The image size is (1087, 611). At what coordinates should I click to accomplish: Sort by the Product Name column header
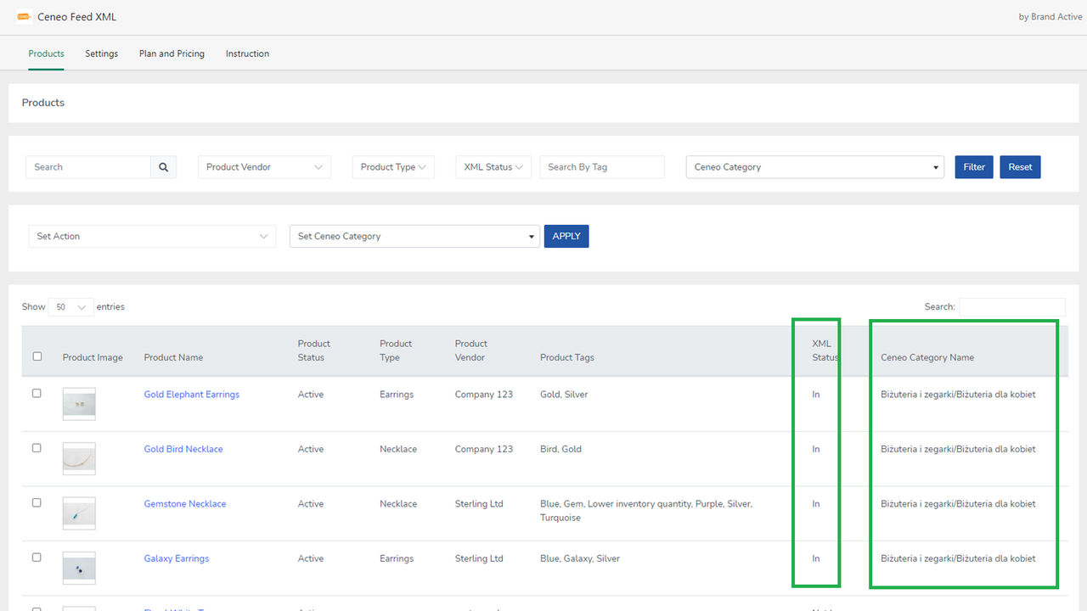tap(173, 357)
